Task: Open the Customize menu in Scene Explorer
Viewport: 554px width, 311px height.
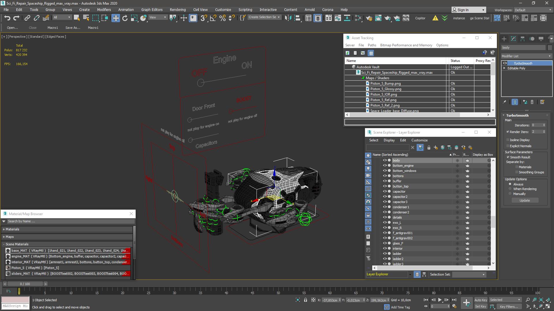Action: point(419,140)
